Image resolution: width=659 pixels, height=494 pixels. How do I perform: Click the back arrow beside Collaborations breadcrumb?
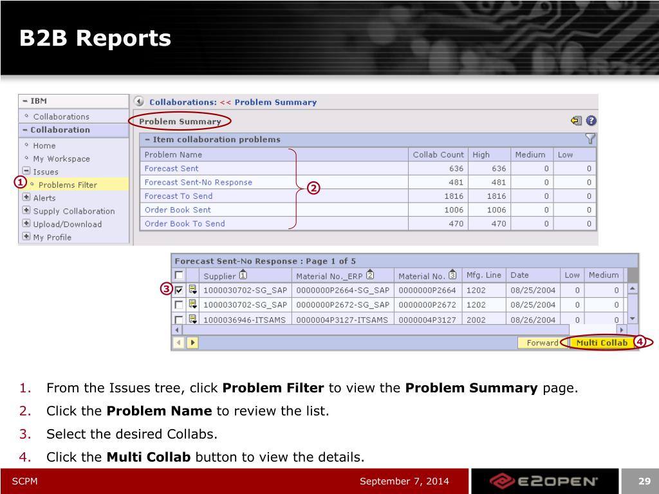point(139,102)
